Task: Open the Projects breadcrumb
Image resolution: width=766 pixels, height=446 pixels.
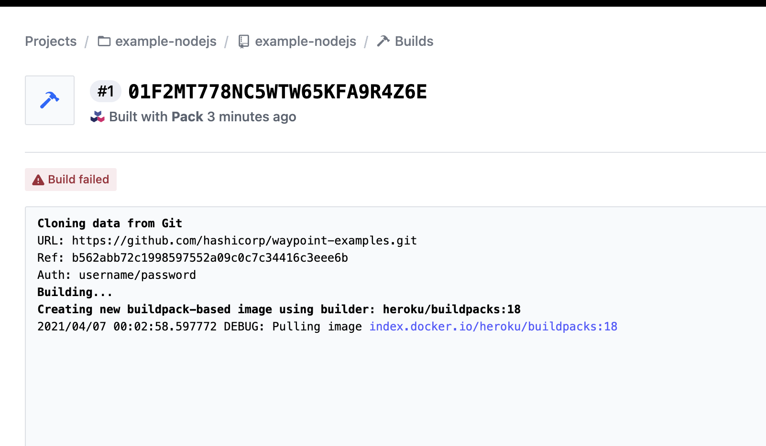Action: (50, 41)
